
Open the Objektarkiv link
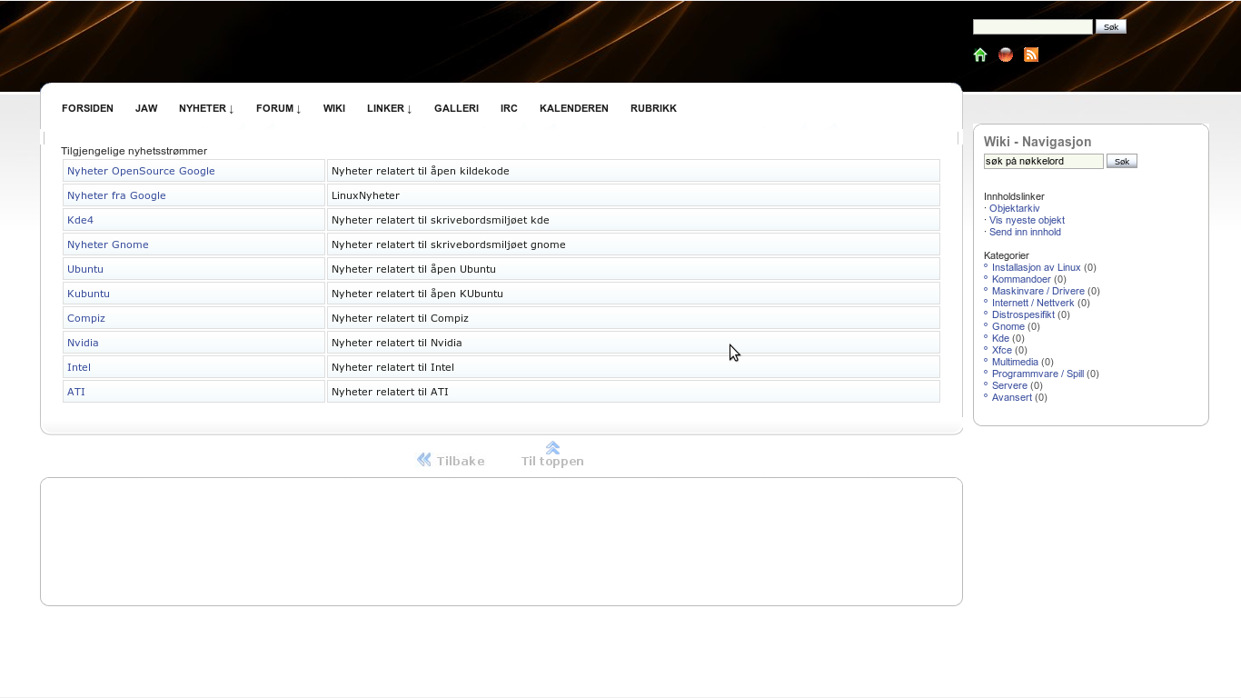(1015, 208)
